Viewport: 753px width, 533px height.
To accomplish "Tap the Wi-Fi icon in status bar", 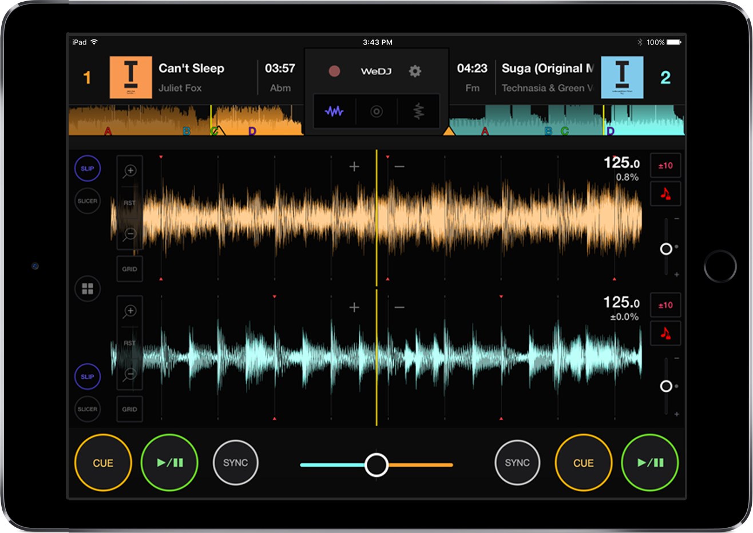I will [94, 42].
